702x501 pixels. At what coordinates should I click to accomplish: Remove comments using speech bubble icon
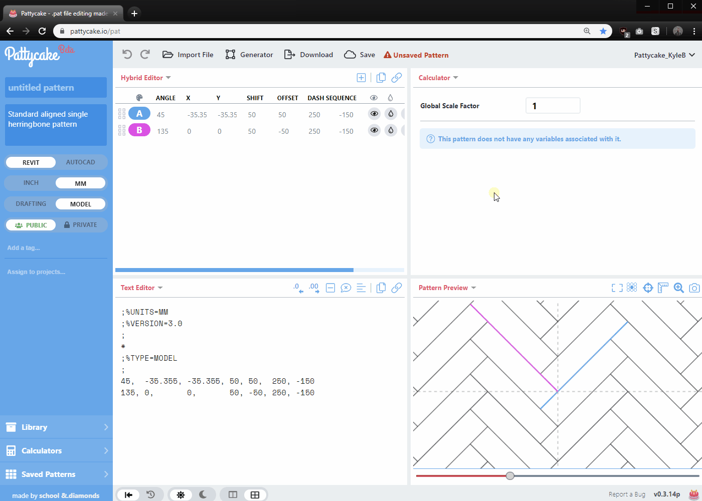pos(345,288)
